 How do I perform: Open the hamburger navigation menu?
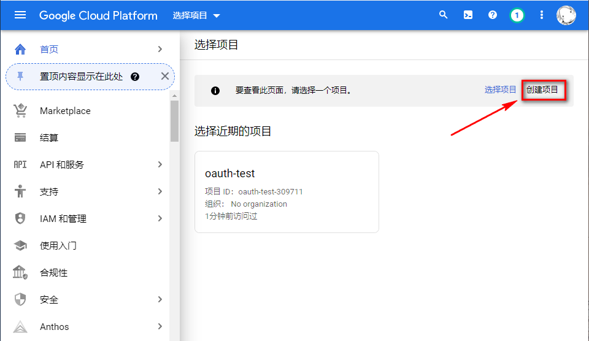20,15
